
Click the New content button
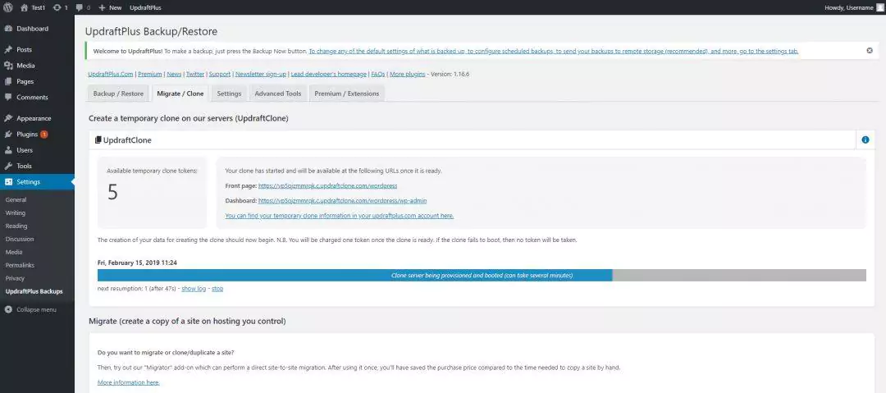110,7
